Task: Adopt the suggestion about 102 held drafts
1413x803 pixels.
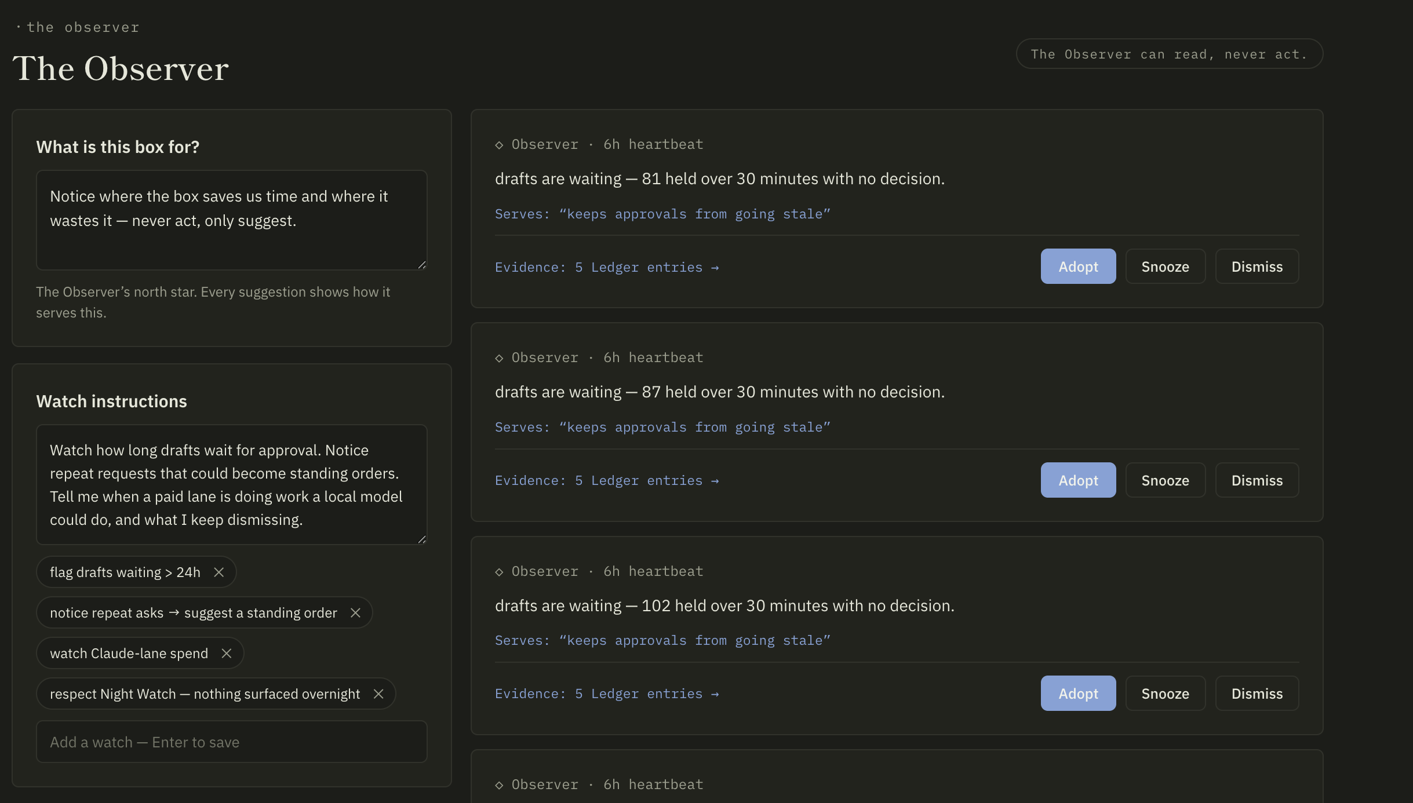Action: pyautogui.click(x=1078, y=694)
